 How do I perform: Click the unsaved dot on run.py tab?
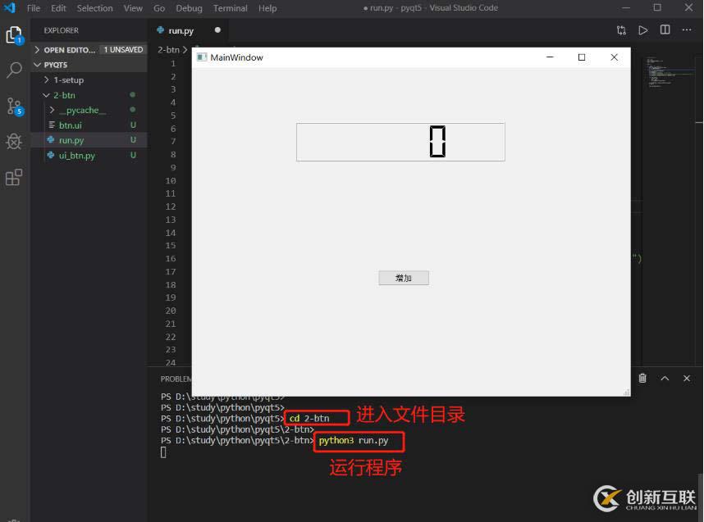coord(217,30)
